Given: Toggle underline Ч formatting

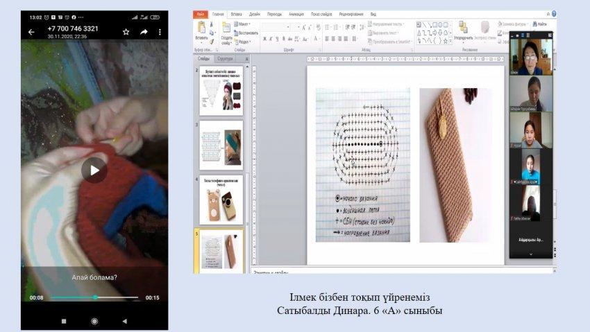Looking at the screenshot, I should [x=277, y=39].
